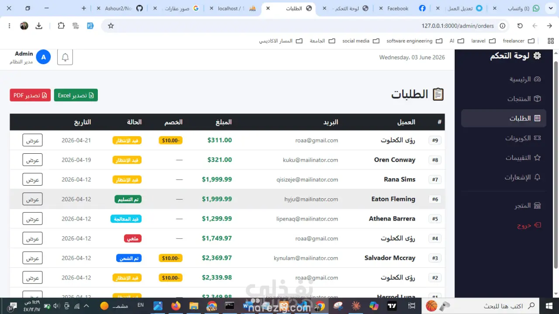The image size is (559, 314).
Task: Click the address bar URL
Action: coord(458,26)
